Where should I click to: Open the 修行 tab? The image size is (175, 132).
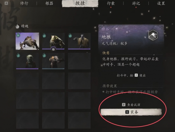pos(24,3)
